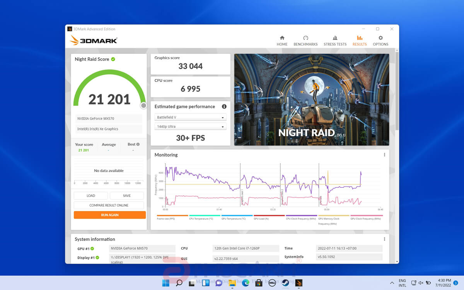Open the System information options menu
This screenshot has height=290, width=464.
point(384,239)
